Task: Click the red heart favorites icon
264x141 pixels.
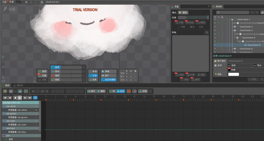Action: [129, 91]
